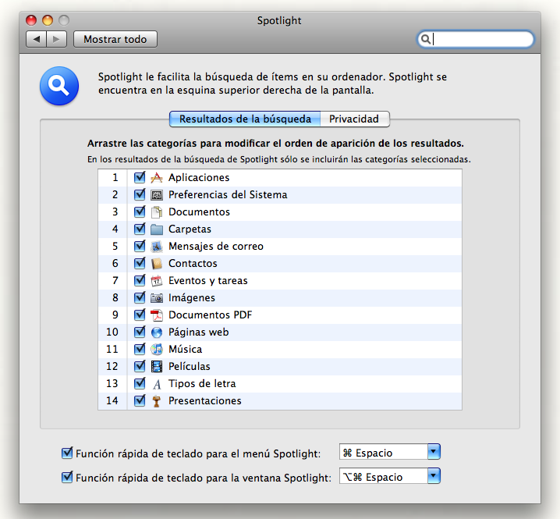
Task: Click the Películas filmstrip icon
Action: (157, 366)
